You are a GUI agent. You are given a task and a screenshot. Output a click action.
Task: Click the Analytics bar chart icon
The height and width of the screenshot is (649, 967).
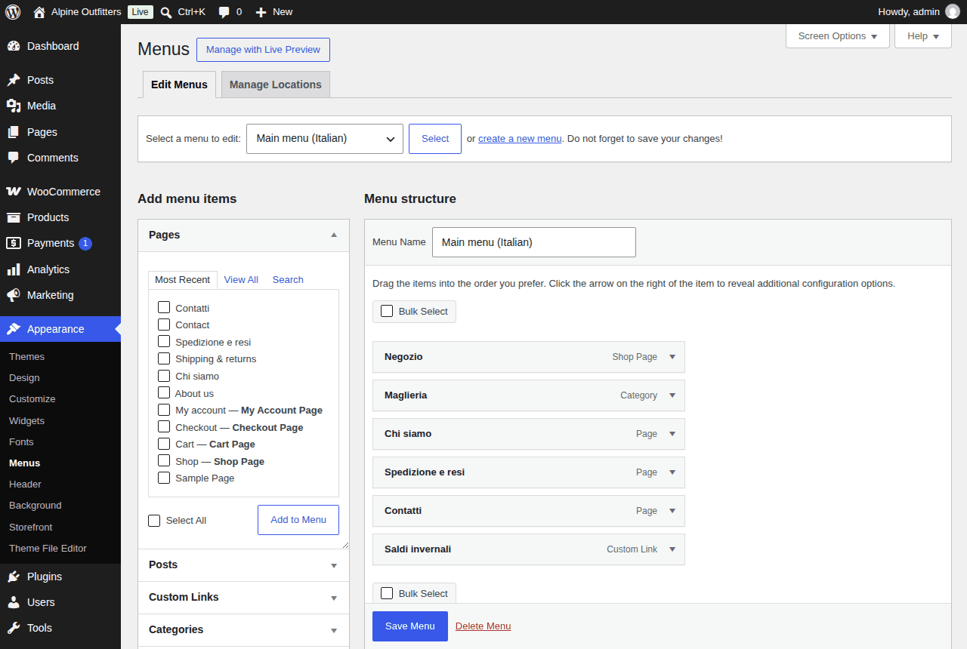click(14, 269)
